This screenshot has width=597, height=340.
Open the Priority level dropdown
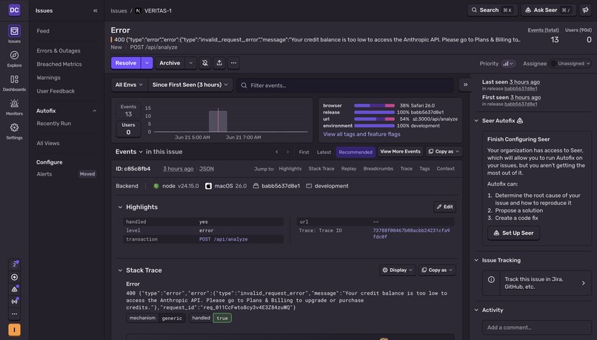[x=508, y=64]
